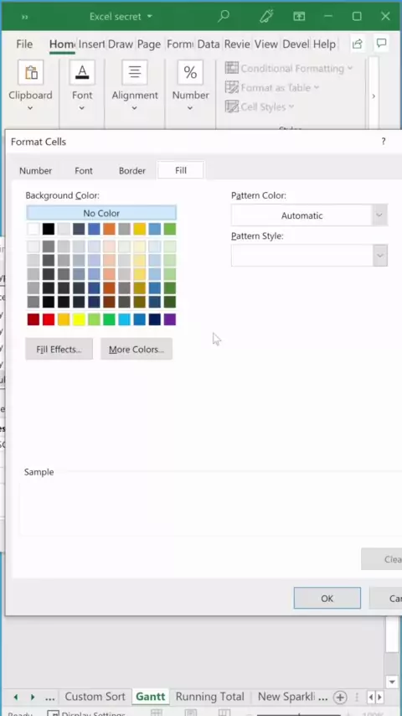Open the Number percent group icon
The image size is (402, 716).
[190, 73]
